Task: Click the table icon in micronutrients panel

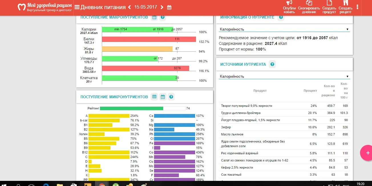Action: (x=154, y=97)
